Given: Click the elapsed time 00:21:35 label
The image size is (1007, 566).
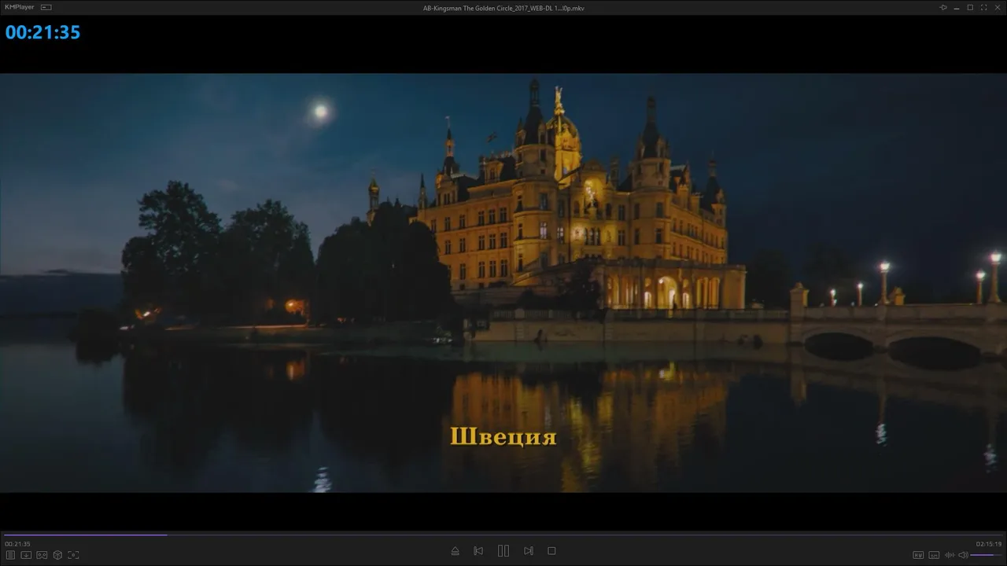Looking at the screenshot, I should pos(17,544).
